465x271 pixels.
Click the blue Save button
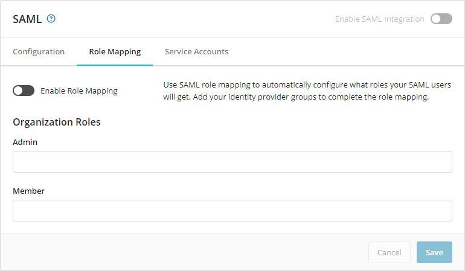click(434, 252)
